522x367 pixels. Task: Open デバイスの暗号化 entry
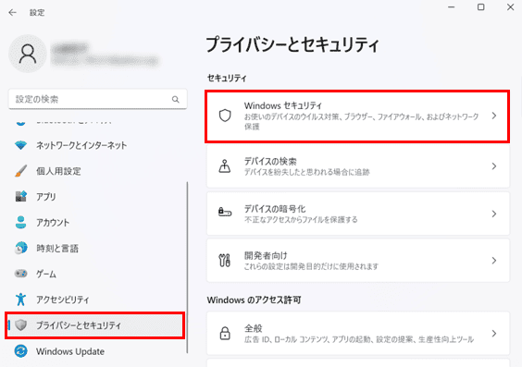[x=358, y=214]
